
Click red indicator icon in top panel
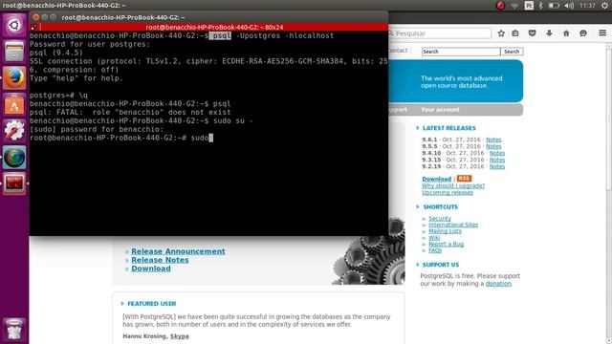click(x=500, y=6)
